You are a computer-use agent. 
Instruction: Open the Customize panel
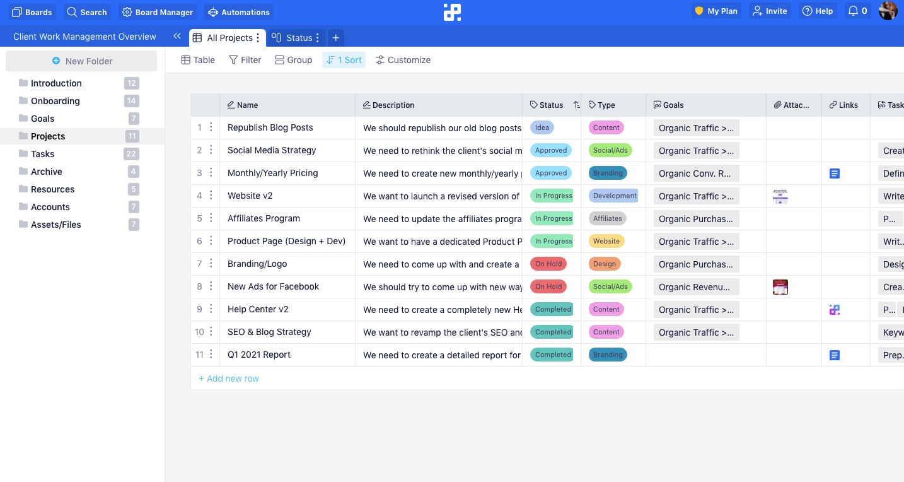pyautogui.click(x=403, y=59)
